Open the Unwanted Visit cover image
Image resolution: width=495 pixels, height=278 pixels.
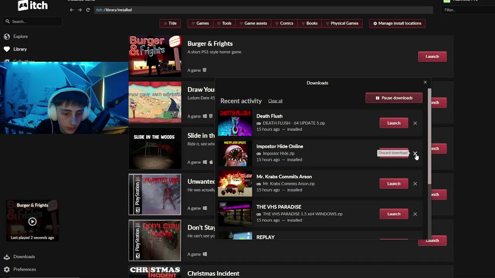(x=155, y=194)
